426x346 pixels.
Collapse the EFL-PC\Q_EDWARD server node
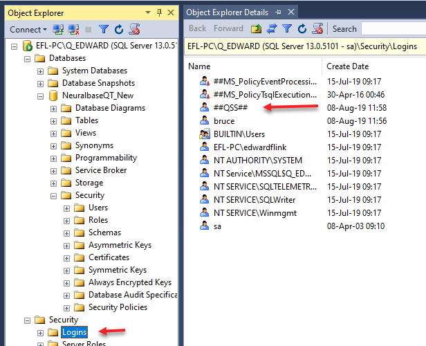point(14,47)
